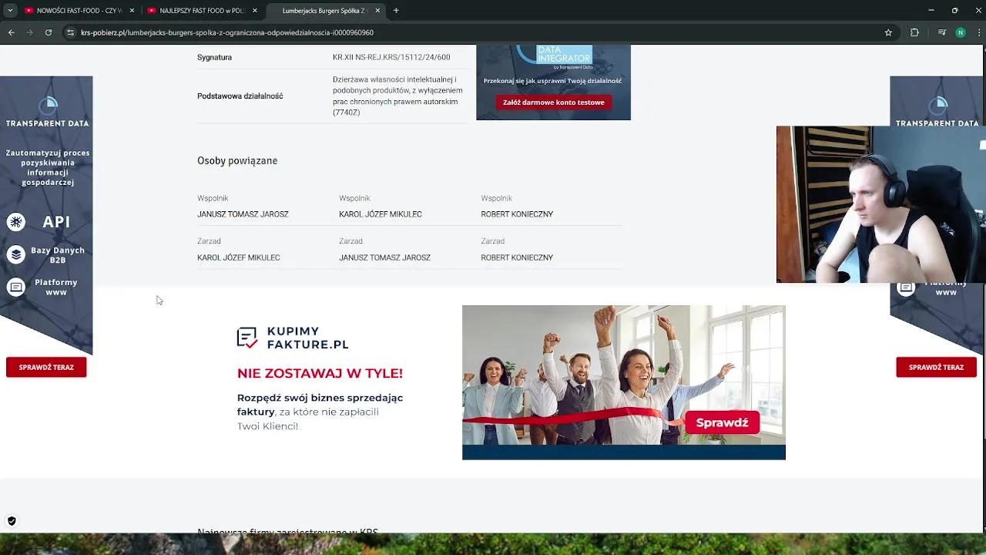This screenshot has width=986, height=555.
Task: Open Wspólnik ROBERT KONIECZNY
Action: click(517, 214)
